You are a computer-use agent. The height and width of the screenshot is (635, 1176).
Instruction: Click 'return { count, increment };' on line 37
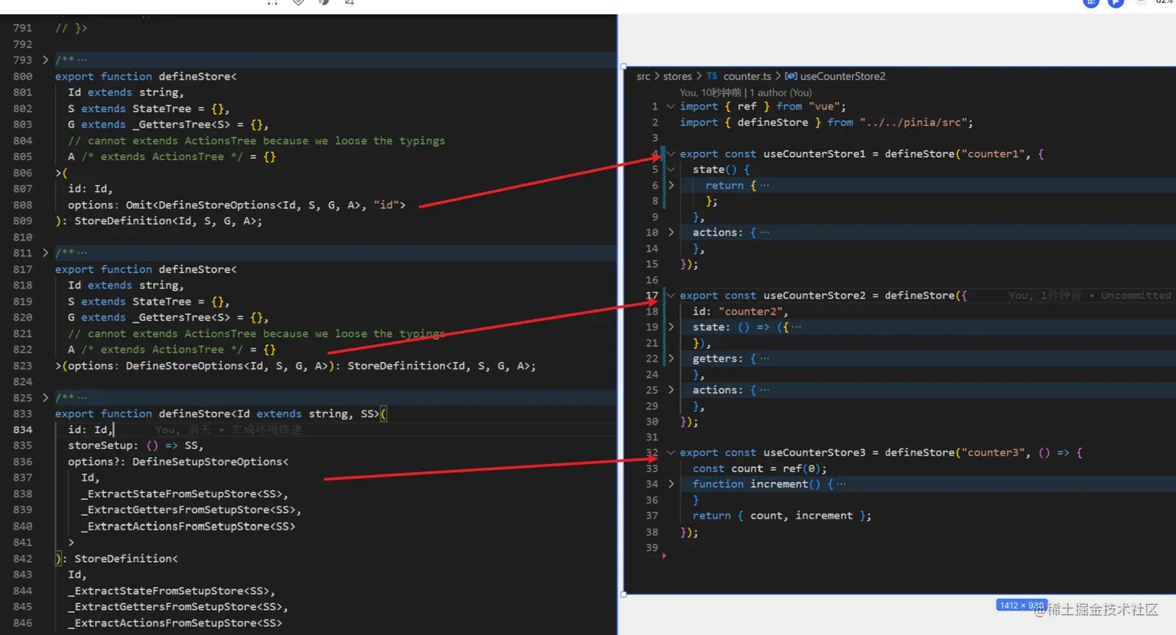click(782, 515)
